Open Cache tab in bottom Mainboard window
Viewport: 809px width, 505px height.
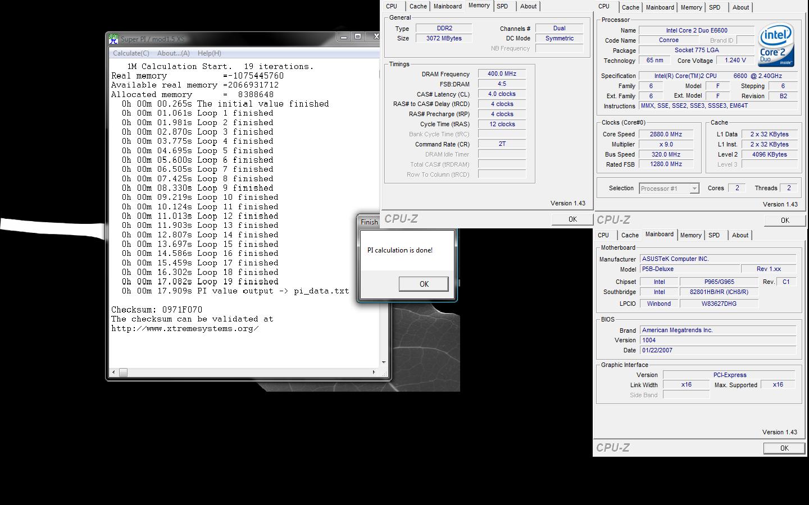click(x=630, y=235)
